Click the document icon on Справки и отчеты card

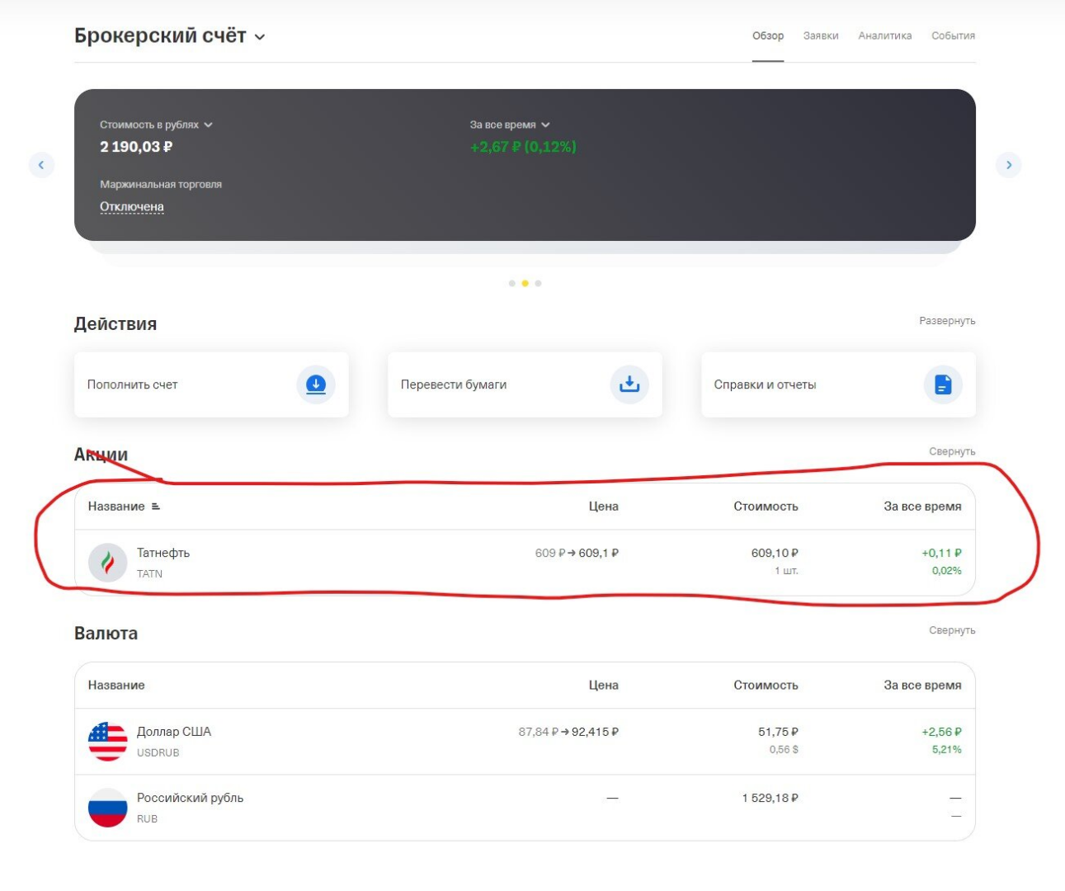pos(943,384)
